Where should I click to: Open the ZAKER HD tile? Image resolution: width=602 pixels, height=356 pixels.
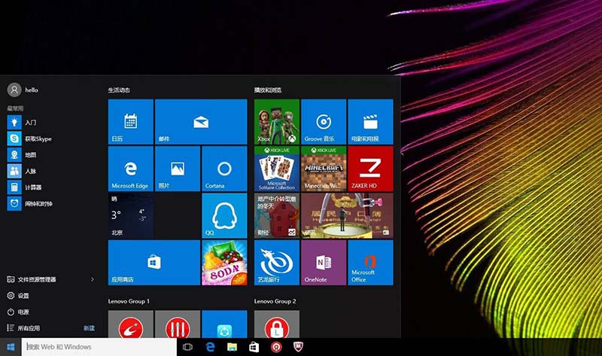coord(369,169)
